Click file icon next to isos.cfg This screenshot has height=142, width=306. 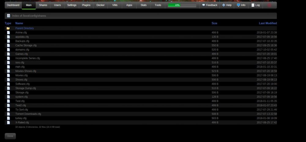click(x=8, y=63)
